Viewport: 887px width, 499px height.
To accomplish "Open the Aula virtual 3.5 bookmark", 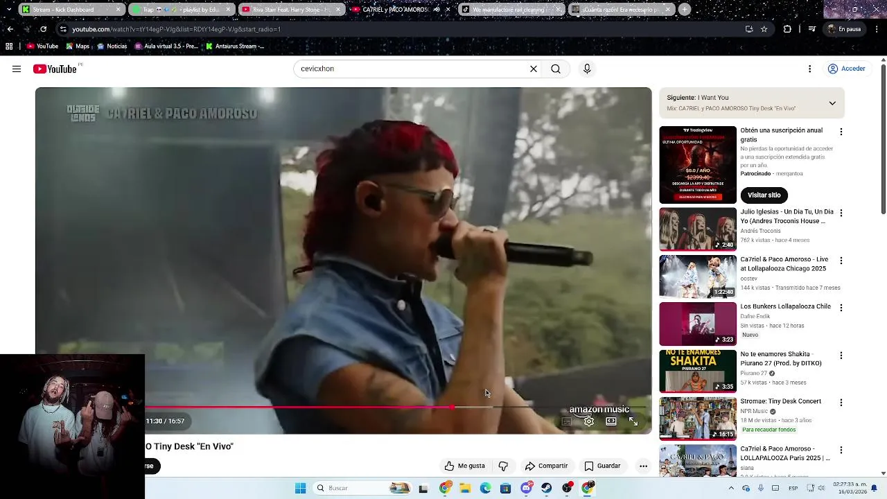I will click(x=166, y=46).
